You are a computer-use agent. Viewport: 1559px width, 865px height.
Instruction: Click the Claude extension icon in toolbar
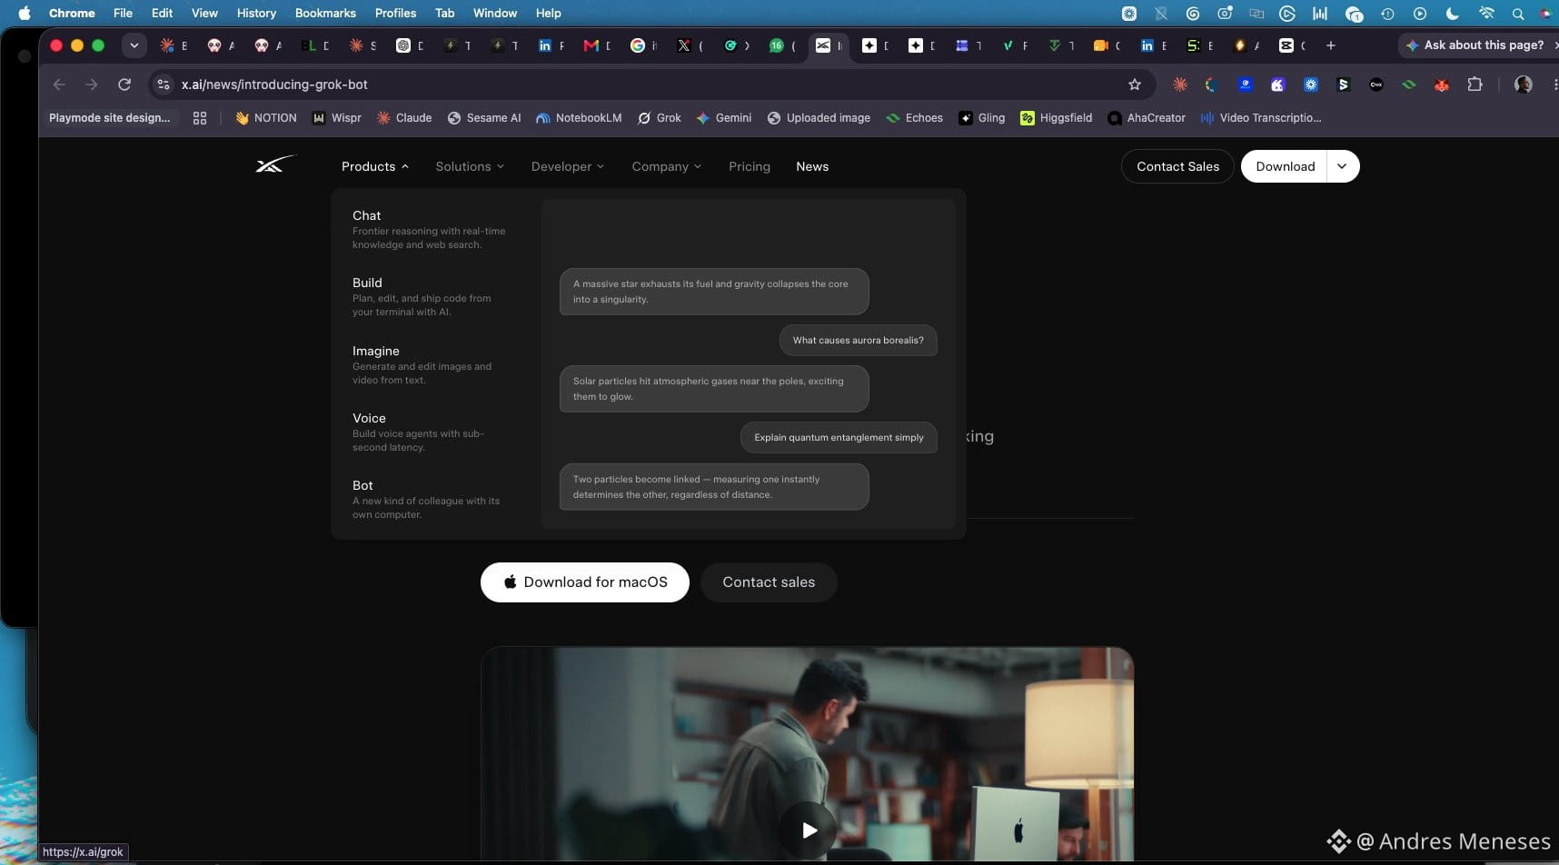tap(1180, 85)
